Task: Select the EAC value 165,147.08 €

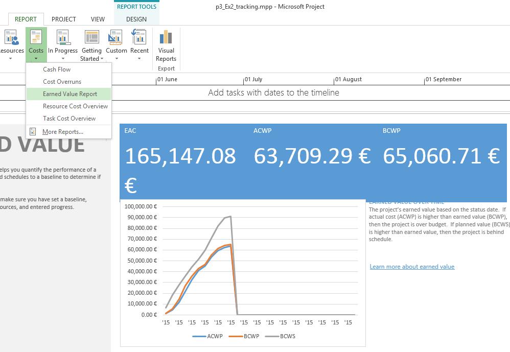Action: click(x=180, y=170)
